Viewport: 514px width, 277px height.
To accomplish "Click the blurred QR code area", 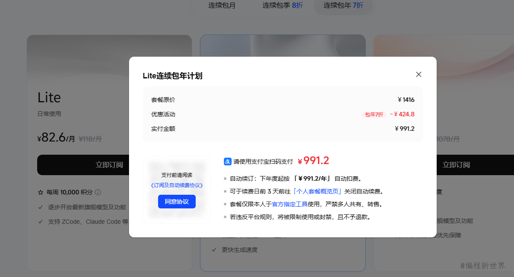I will click(177, 190).
